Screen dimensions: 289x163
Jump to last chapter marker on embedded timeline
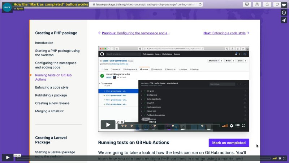click(202, 126)
